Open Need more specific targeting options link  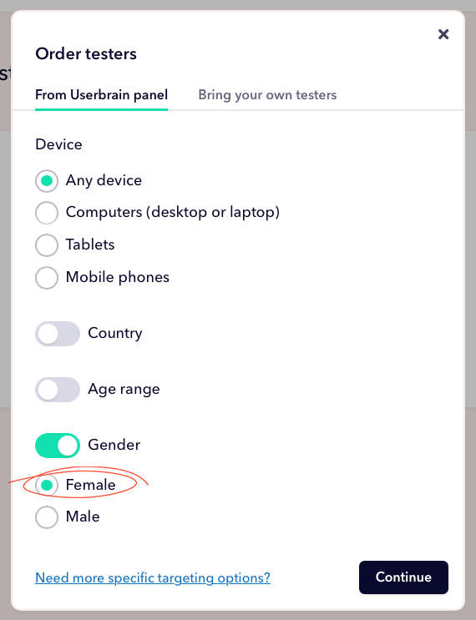point(153,577)
